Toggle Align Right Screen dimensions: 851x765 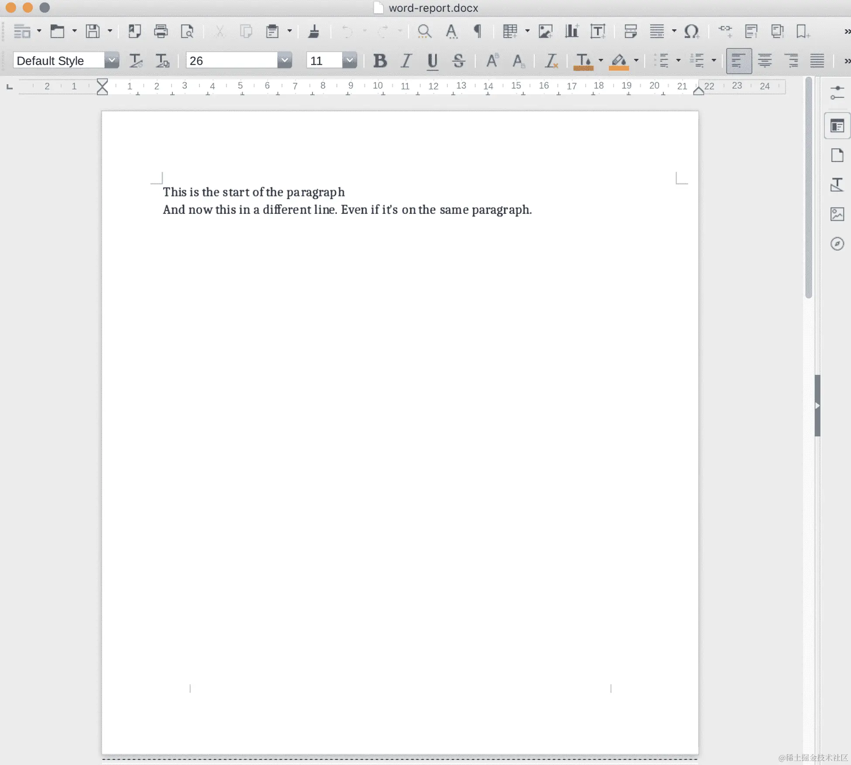[791, 61]
